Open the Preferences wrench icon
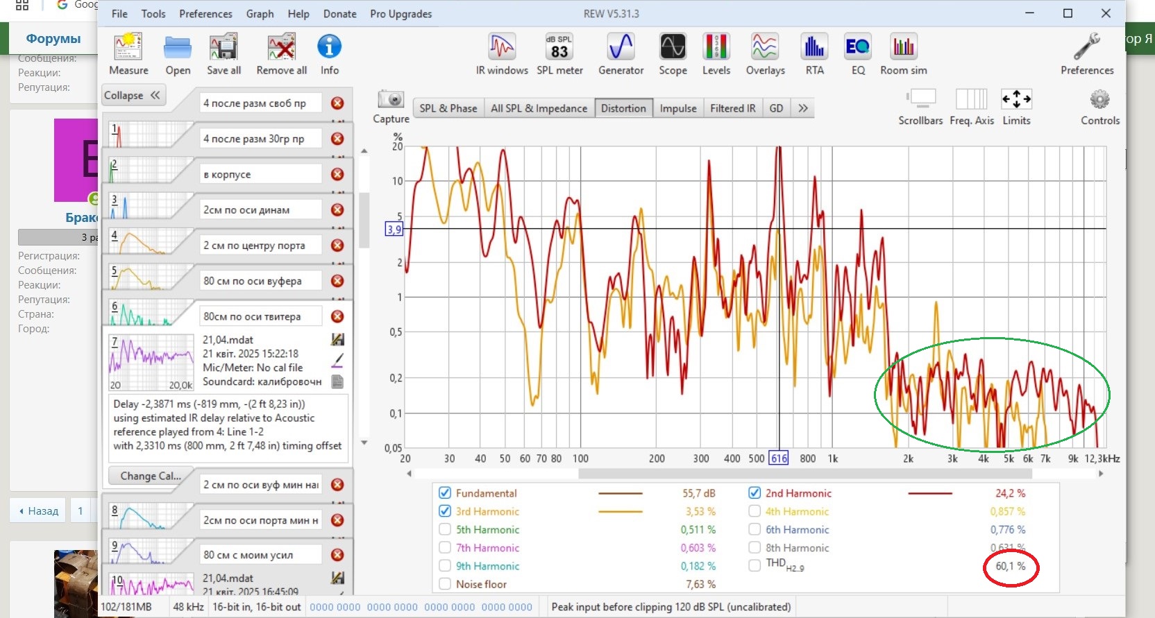This screenshot has height=618, width=1155. pyautogui.click(x=1087, y=46)
